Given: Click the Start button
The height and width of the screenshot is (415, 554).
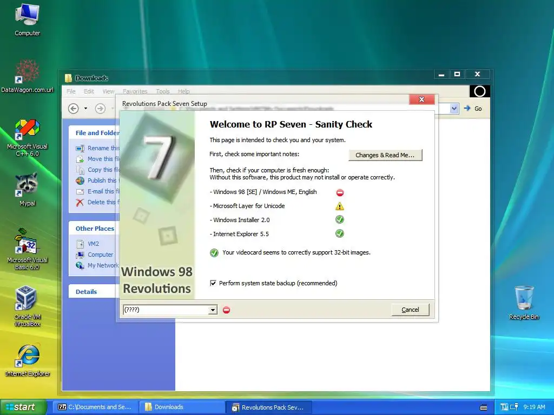Looking at the screenshot, I should click(23, 407).
